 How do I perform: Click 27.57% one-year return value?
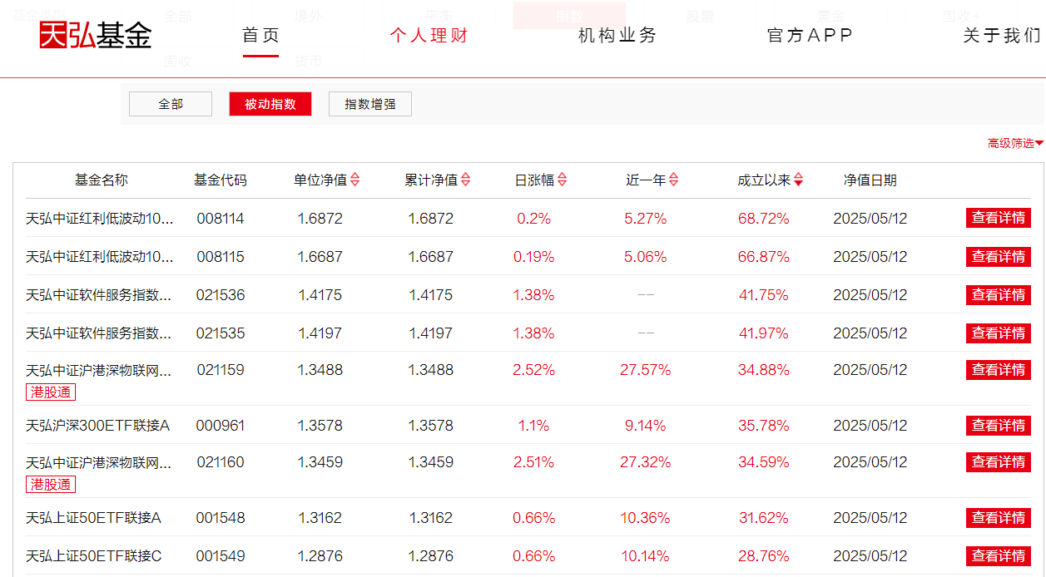coord(646,370)
